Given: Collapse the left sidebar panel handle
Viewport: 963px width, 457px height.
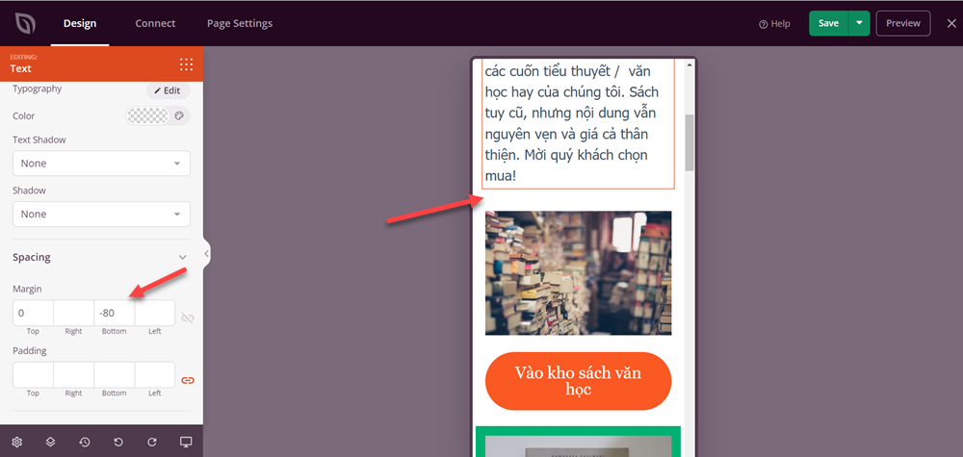Looking at the screenshot, I should pyautogui.click(x=206, y=254).
